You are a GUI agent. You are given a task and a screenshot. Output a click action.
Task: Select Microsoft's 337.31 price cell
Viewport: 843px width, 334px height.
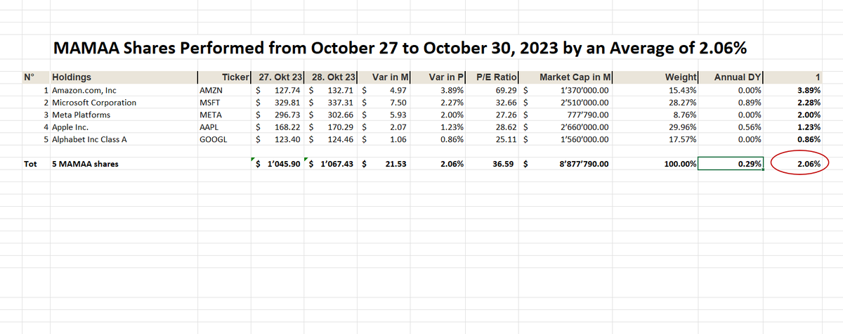coord(332,102)
